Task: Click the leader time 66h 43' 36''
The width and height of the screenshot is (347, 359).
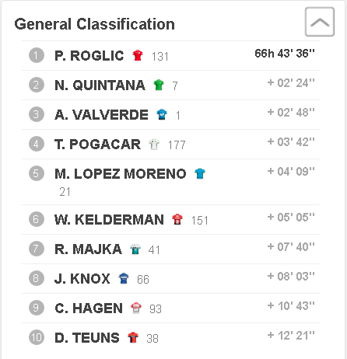Action: [x=285, y=54]
